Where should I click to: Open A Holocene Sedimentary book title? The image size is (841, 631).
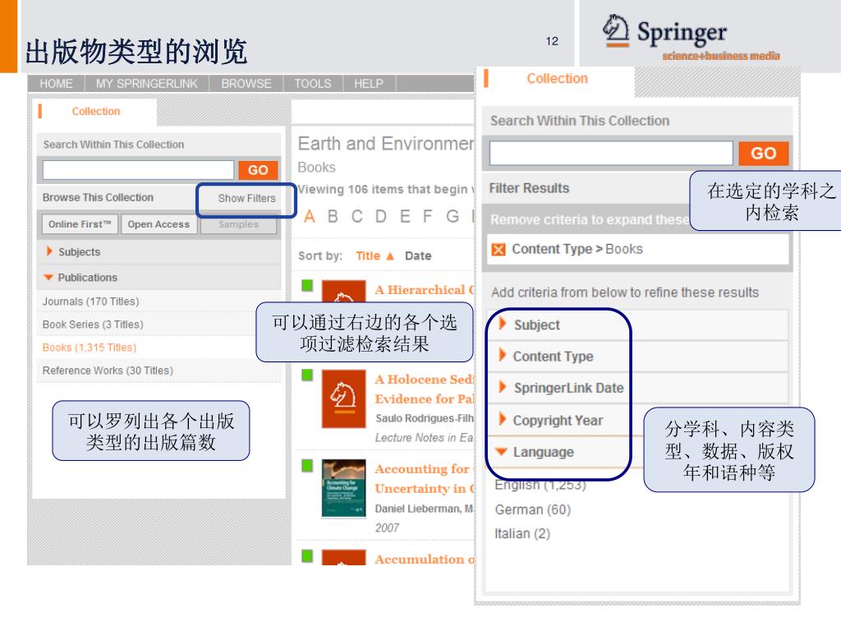point(425,389)
